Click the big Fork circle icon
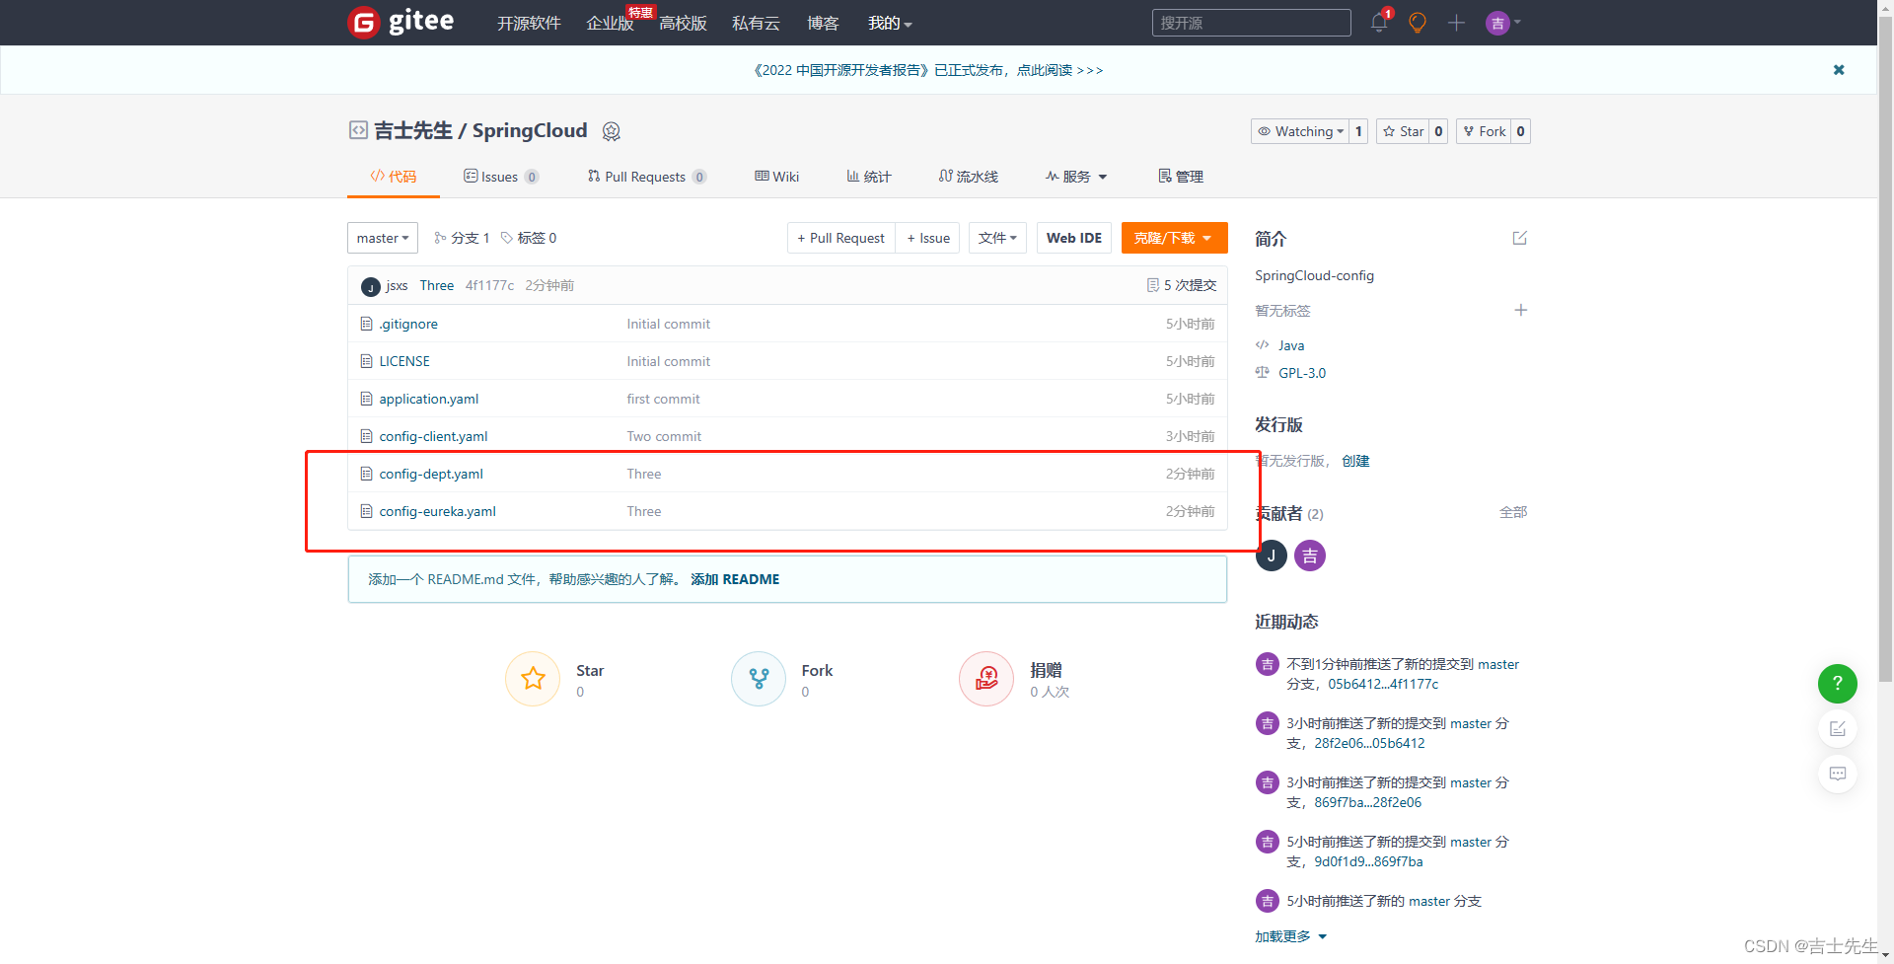Screen dimensions: 1894x964 coord(759,679)
